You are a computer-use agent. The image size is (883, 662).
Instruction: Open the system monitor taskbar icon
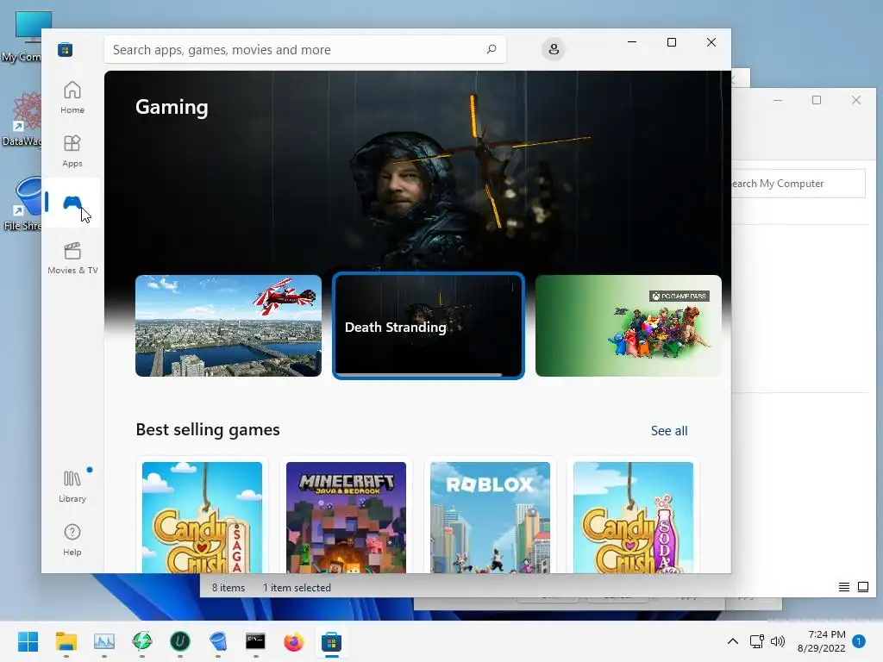pyautogui.click(x=104, y=641)
